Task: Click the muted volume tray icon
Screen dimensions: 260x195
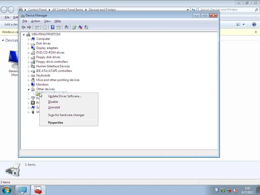Action: coord(235,190)
